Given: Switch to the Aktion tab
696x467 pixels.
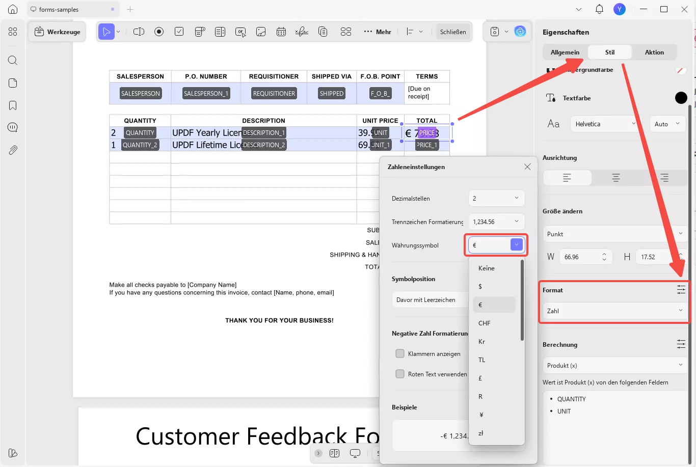Looking at the screenshot, I should click(x=654, y=52).
